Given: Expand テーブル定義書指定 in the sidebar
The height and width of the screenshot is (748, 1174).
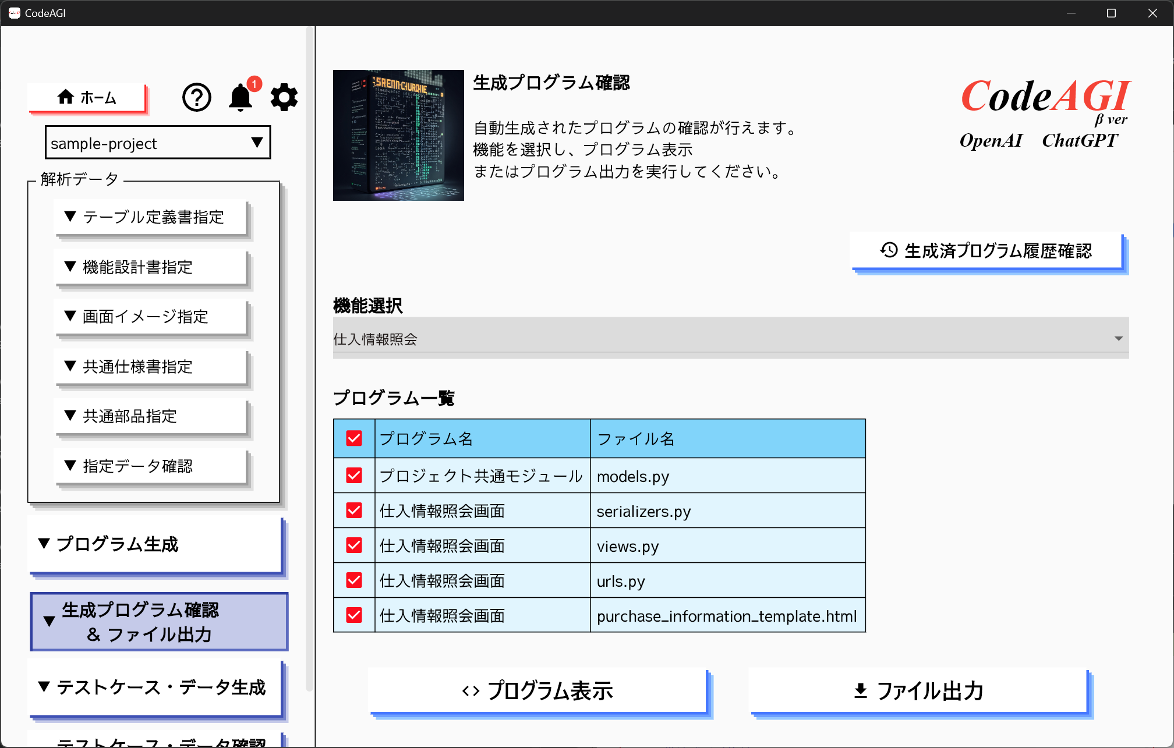Looking at the screenshot, I should tap(151, 218).
